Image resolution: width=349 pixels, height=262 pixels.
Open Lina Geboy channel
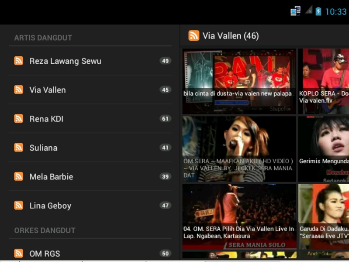90,206
